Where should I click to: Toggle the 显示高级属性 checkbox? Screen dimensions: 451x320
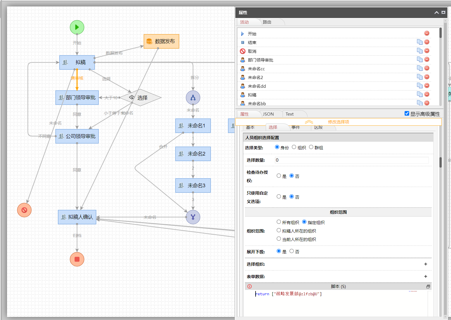(407, 114)
